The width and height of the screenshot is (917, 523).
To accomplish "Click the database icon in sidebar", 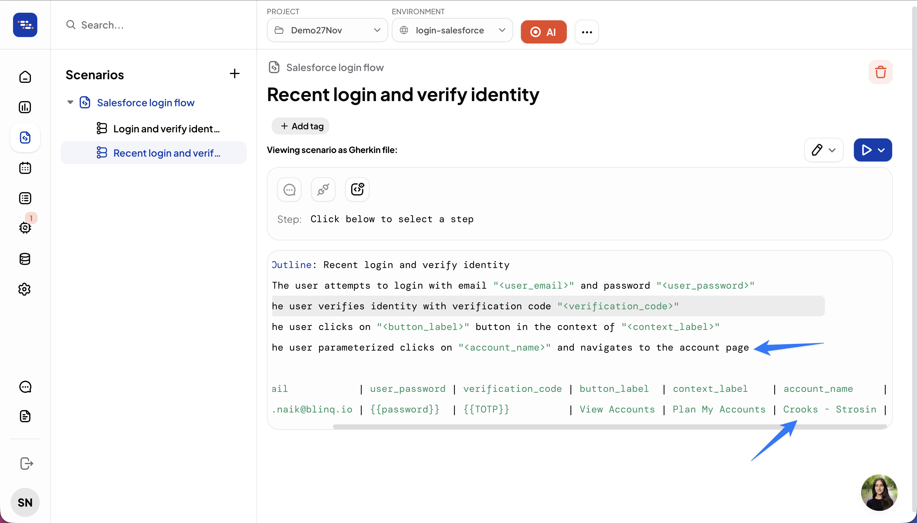I will coord(25,259).
